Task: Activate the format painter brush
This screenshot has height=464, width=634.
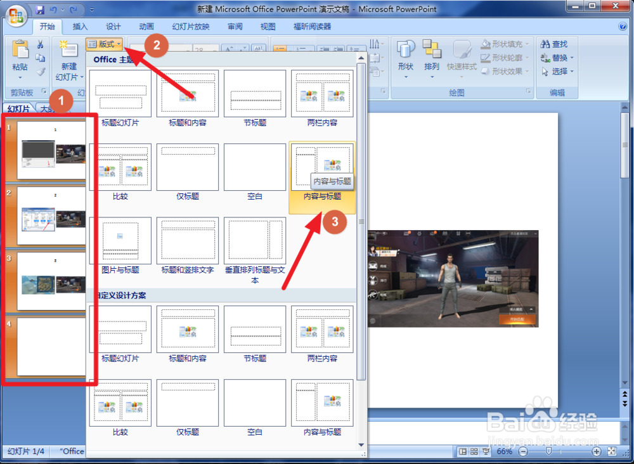Action: [41, 72]
